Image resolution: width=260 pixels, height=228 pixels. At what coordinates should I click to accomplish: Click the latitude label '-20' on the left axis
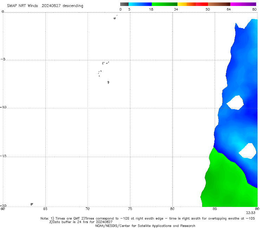(x=3, y=206)
